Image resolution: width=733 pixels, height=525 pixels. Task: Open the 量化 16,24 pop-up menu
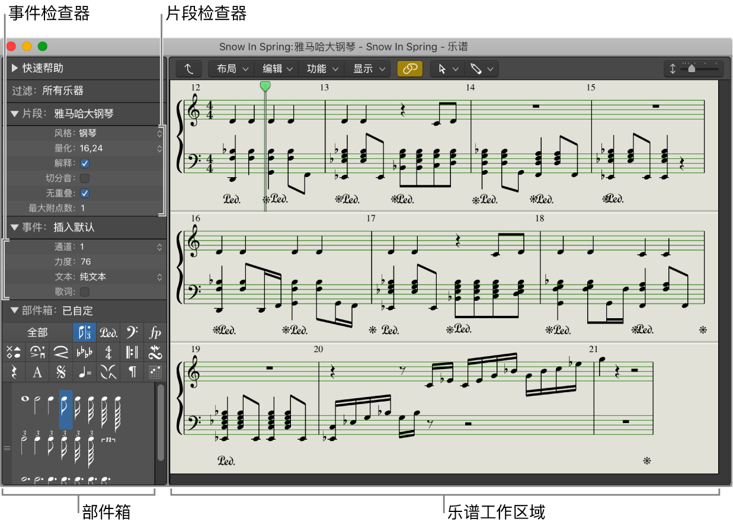(x=121, y=149)
